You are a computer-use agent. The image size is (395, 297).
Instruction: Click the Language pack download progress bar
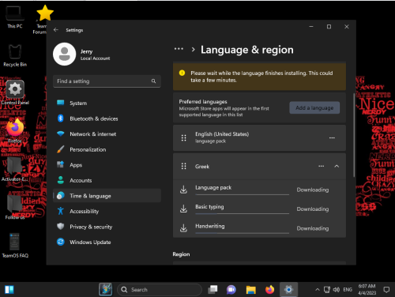(243, 194)
